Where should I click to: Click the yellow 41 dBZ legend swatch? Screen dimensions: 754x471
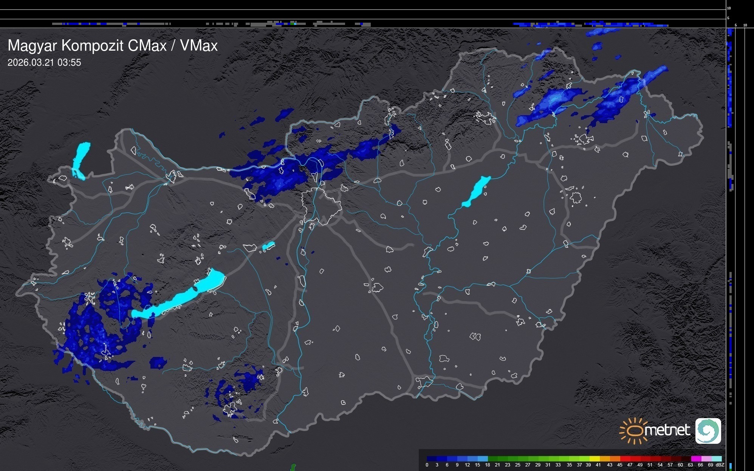coord(595,459)
